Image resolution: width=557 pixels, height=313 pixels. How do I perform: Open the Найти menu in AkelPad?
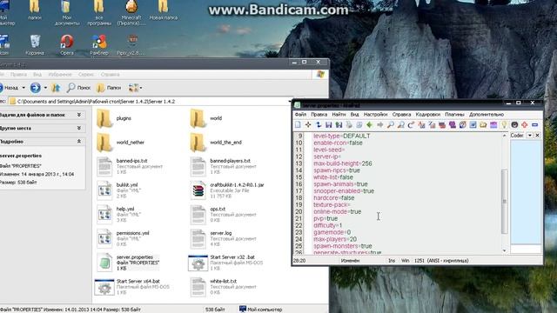[339, 114]
